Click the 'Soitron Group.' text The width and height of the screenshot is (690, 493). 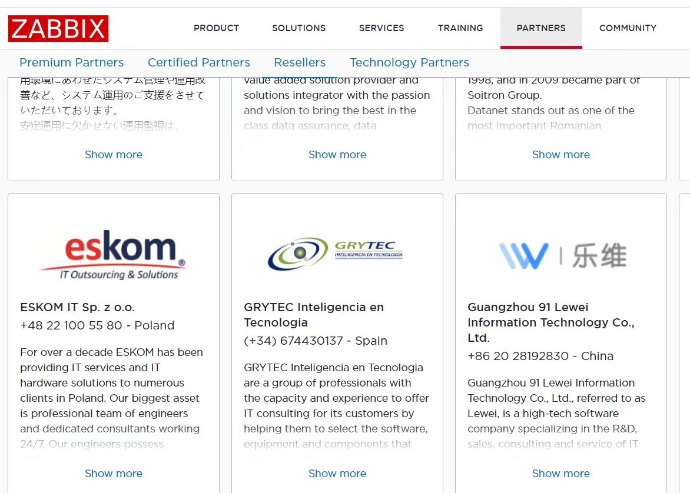[x=505, y=95]
